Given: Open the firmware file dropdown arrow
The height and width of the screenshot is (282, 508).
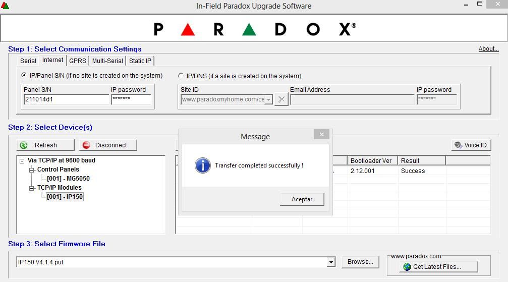Looking at the screenshot, I should coord(331,262).
